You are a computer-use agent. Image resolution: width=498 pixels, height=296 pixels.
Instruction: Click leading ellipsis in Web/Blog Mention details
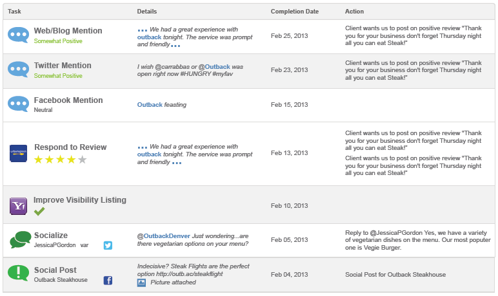pos(143,30)
